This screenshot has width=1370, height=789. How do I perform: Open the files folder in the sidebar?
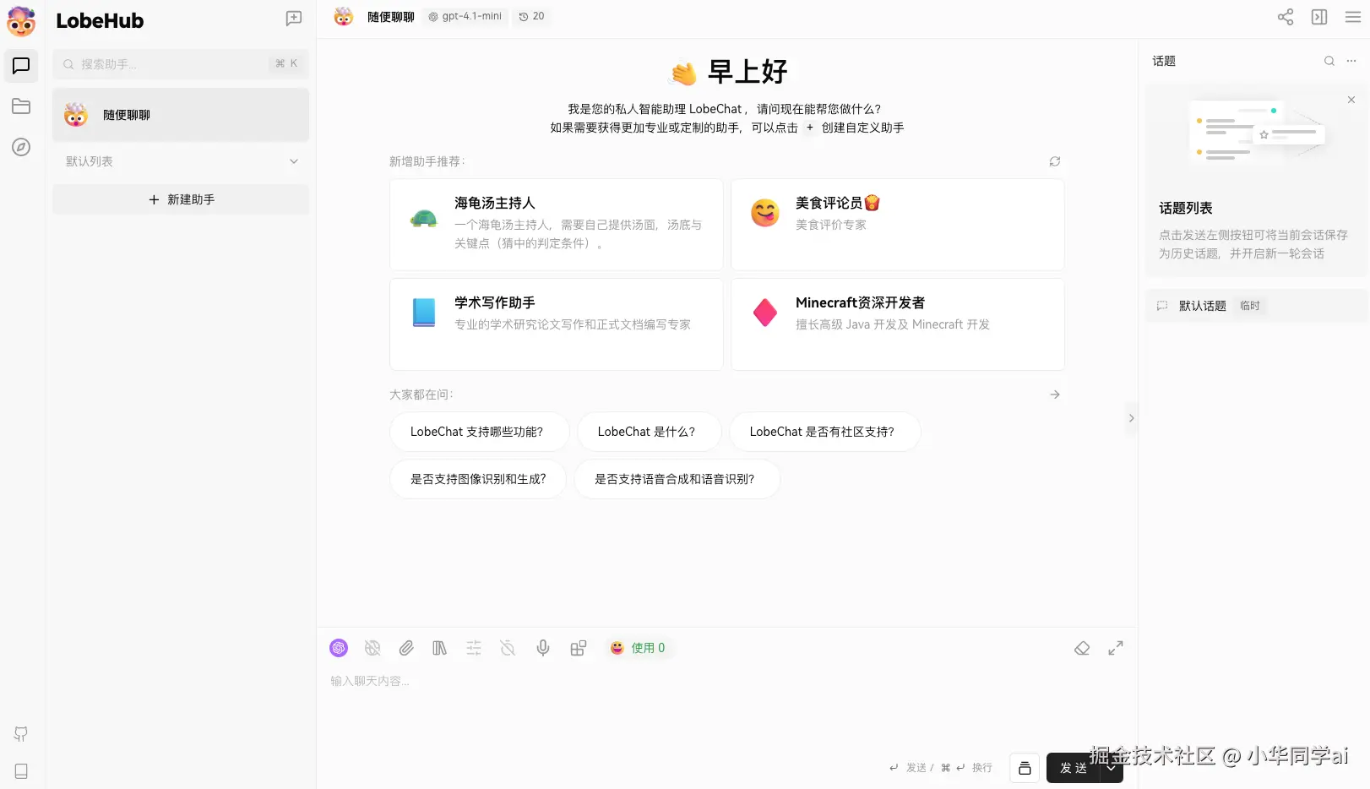point(21,106)
